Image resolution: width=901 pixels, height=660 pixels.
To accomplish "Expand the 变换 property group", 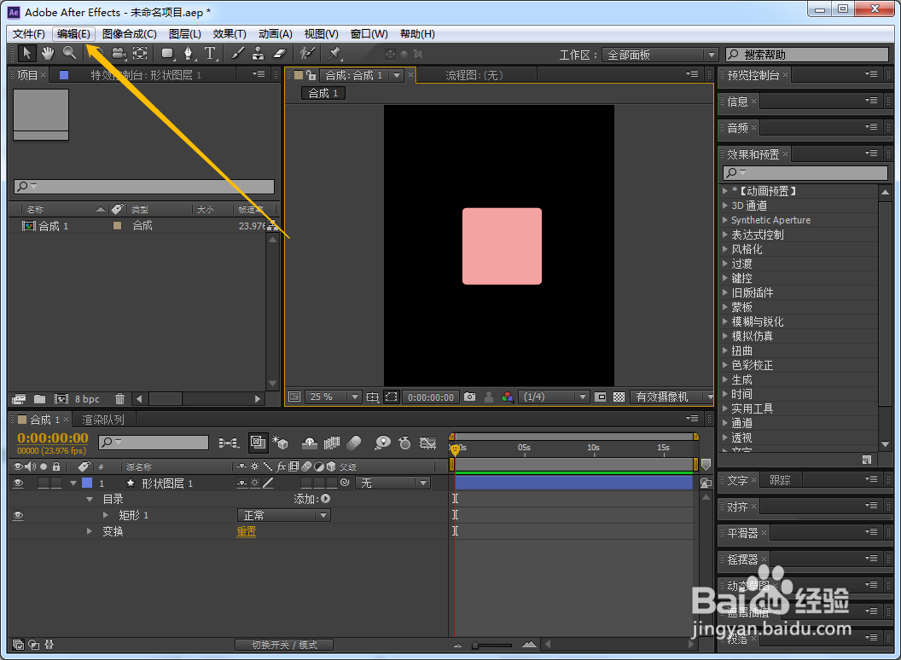I will pyautogui.click(x=89, y=531).
